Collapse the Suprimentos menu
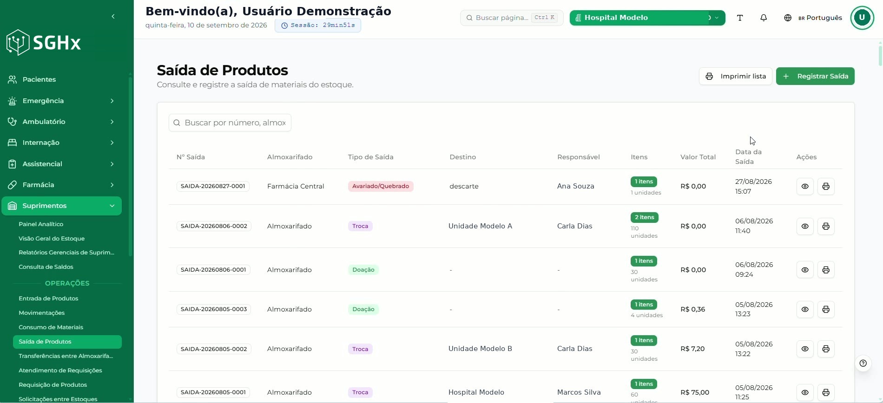 click(61, 206)
